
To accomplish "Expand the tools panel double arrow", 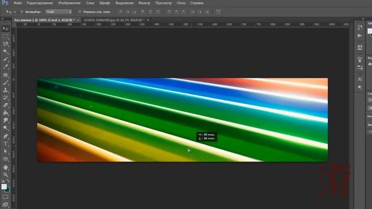I will tap(2, 19).
